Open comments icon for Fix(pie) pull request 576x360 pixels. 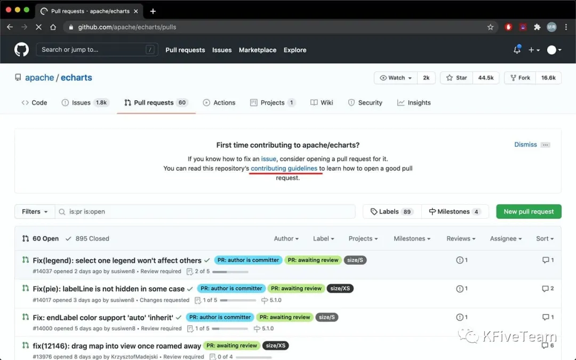pyautogui.click(x=548, y=289)
